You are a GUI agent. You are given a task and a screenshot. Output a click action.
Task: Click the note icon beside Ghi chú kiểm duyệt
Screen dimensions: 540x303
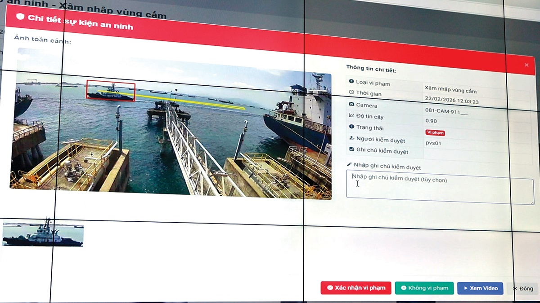352,150
